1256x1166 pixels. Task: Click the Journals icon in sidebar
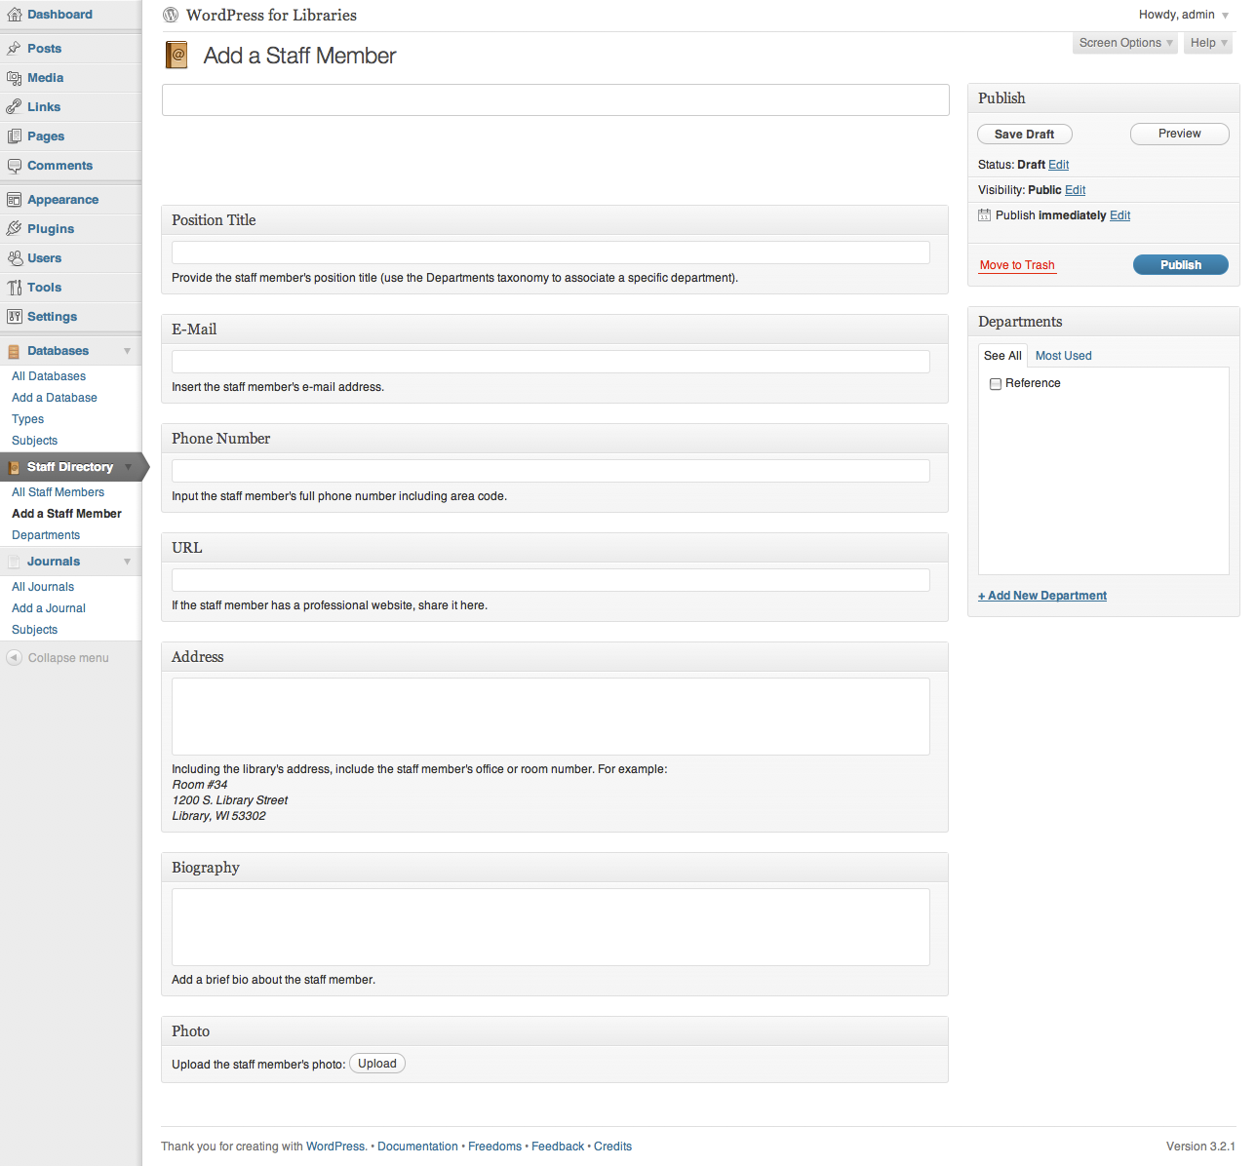point(14,562)
